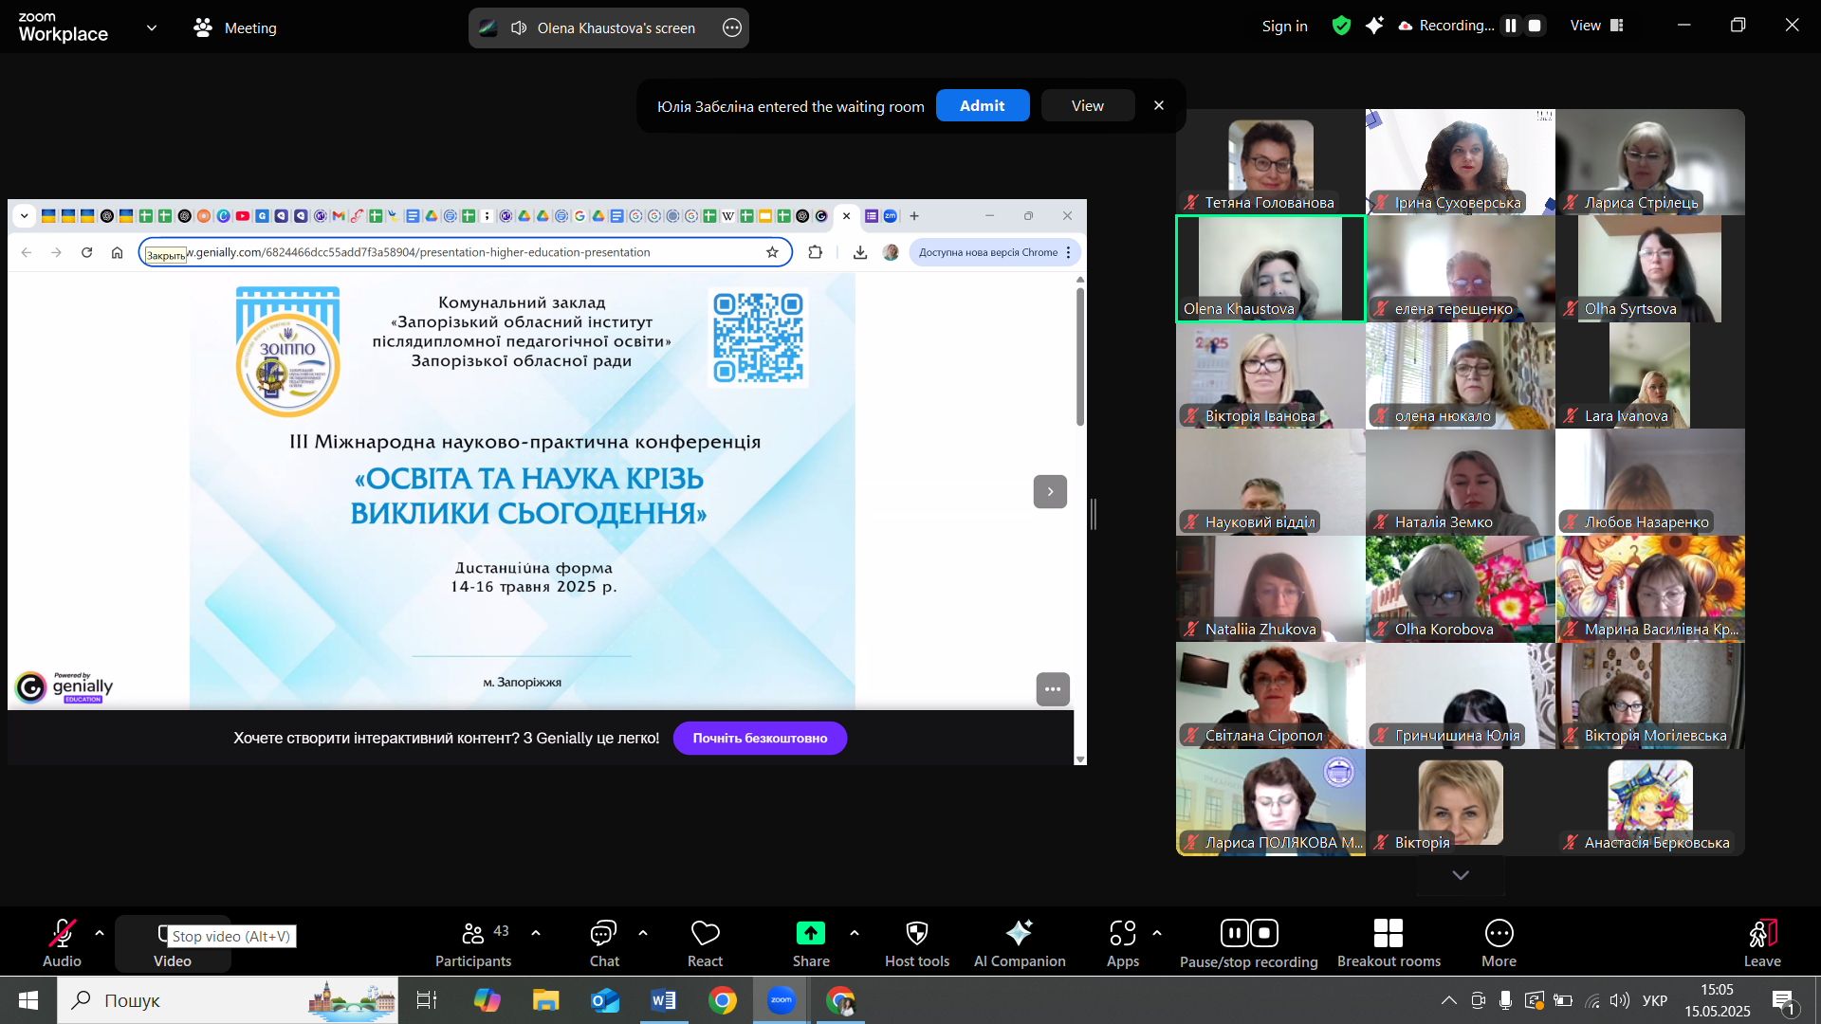Open Zoom Workplace dropdown arrow
This screenshot has height=1024, width=1821.
click(x=152, y=27)
